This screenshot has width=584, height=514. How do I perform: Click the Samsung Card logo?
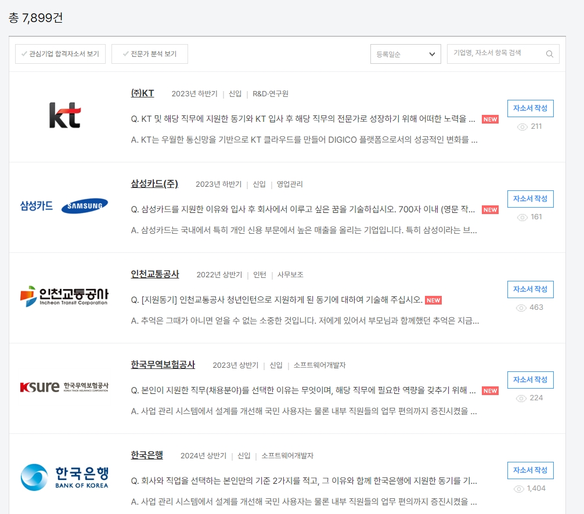(x=64, y=205)
